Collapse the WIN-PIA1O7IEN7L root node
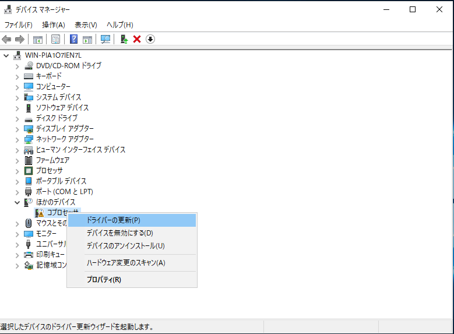This screenshot has height=334, width=454. [6, 55]
